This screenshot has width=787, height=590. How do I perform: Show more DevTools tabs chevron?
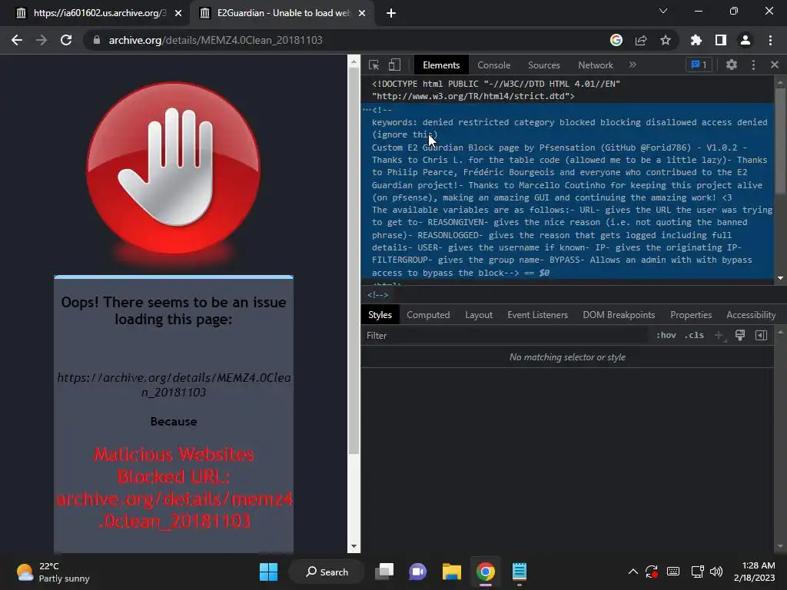click(633, 65)
